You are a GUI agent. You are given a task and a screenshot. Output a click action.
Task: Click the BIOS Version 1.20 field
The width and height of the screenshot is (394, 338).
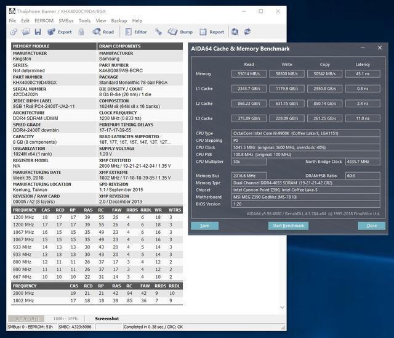pos(306,204)
